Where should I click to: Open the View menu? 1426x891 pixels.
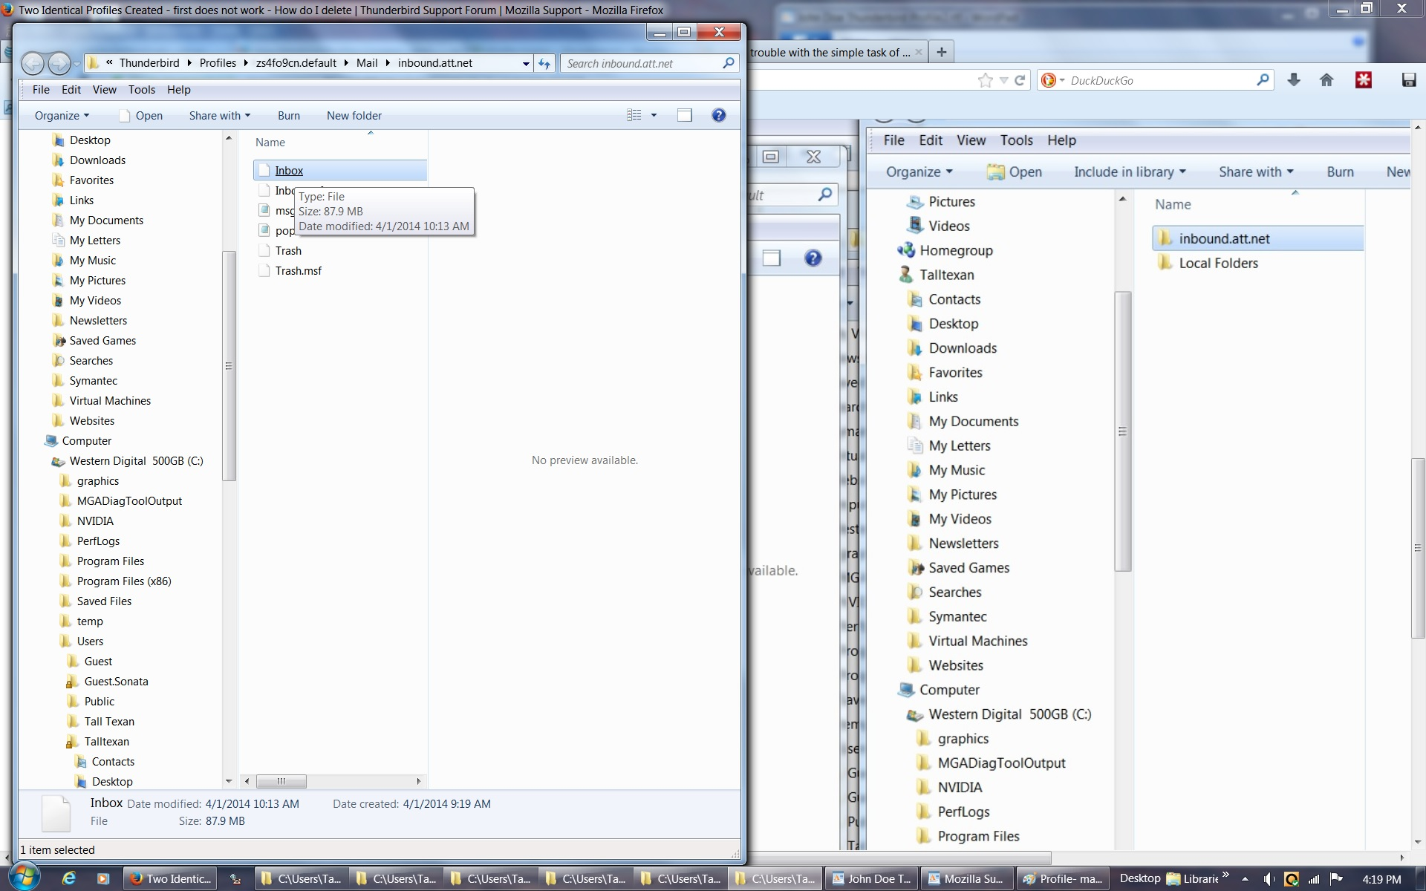click(104, 90)
